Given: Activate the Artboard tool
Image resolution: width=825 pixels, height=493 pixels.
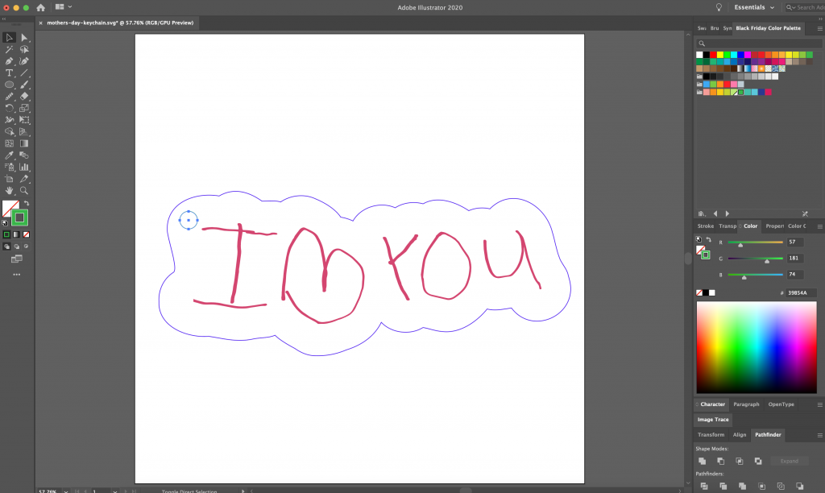Looking at the screenshot, I should pyautogui.click(x=9, y=179).
